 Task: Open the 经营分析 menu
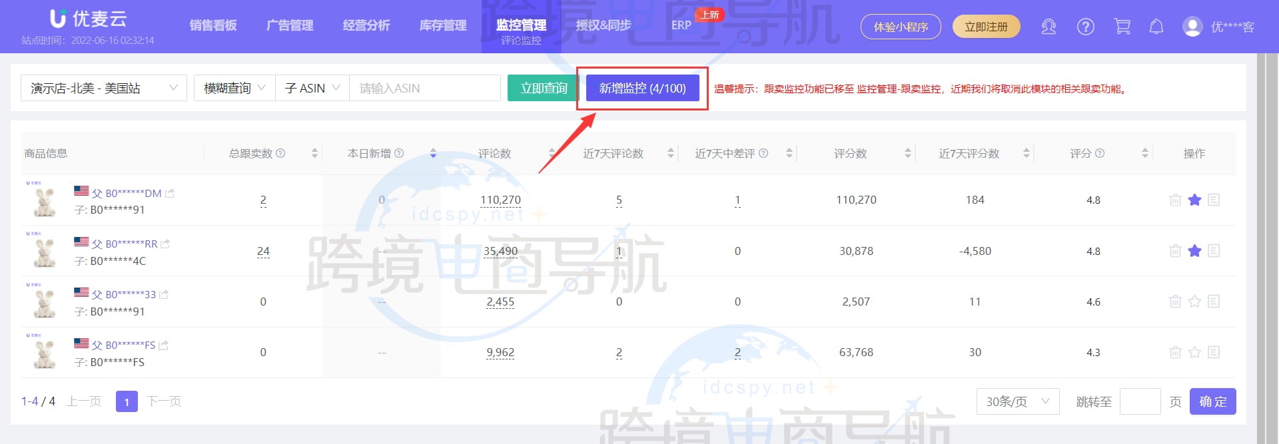[366, 25]
